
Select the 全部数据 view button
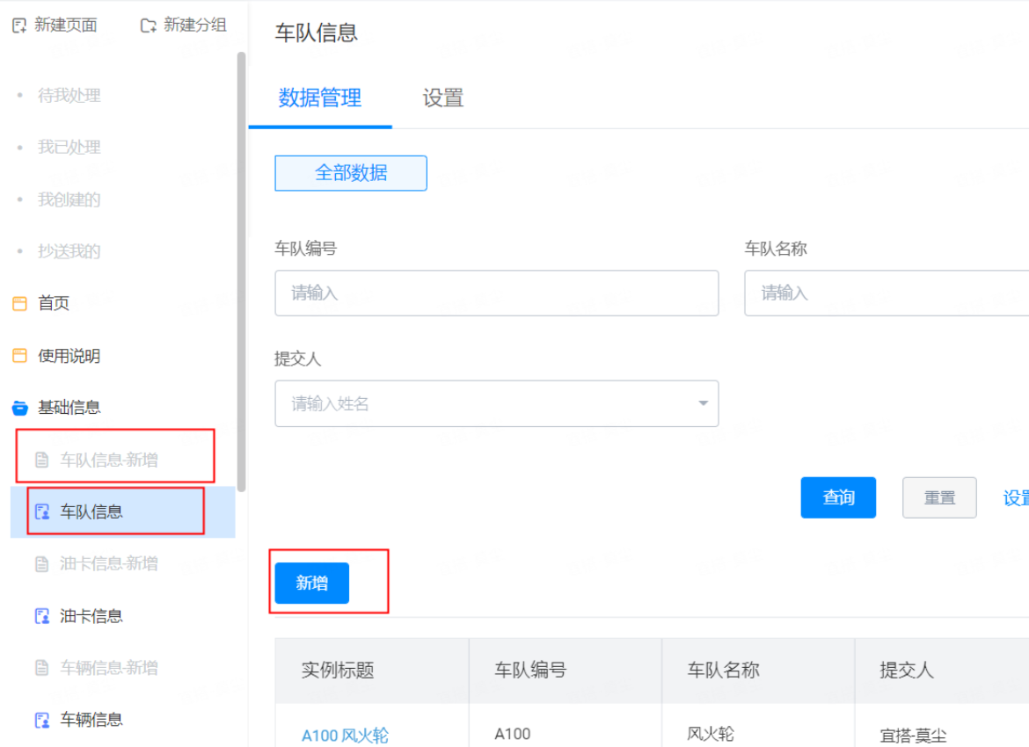(351, 173)
